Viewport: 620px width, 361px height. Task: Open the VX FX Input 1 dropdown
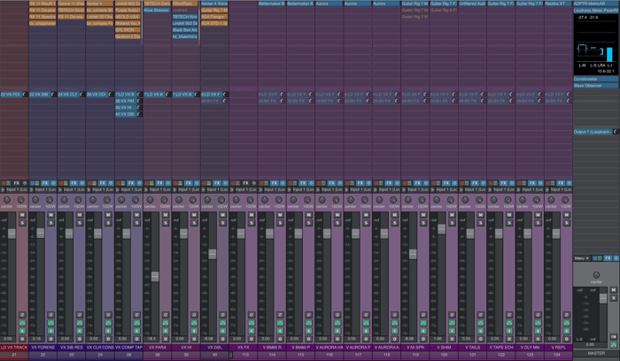coord(245,189)
